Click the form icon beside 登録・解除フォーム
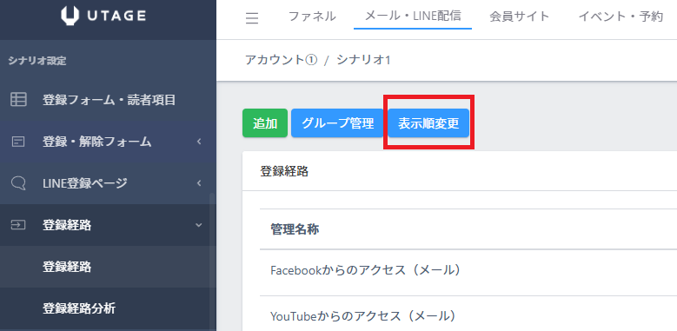 [x=18, y=142]
